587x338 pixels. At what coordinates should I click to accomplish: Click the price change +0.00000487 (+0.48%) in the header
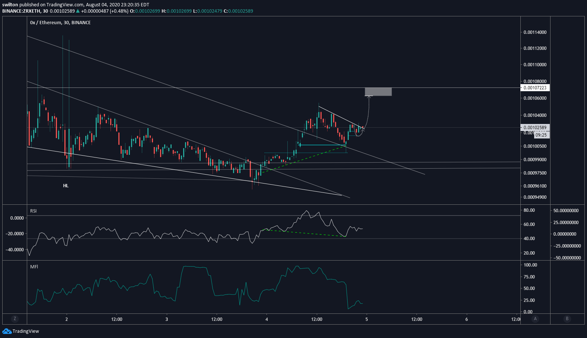point(105,11)
